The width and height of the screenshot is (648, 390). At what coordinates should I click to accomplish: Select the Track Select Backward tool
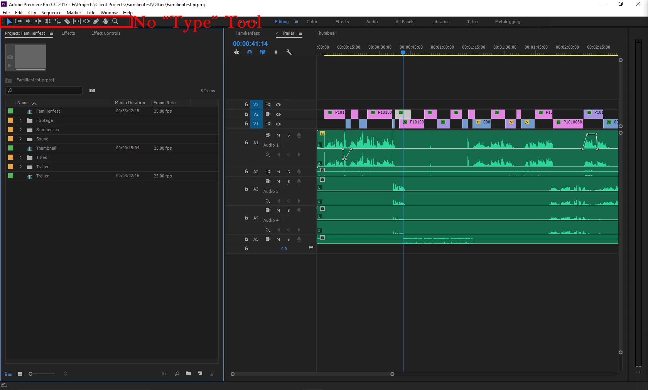pyautogui.click(x=29, y=22)
